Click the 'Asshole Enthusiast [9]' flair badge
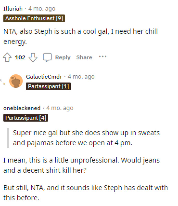Image resolution: width=178 pixels, height=206 pixels. pyautogui.click(x=34, y=18)
